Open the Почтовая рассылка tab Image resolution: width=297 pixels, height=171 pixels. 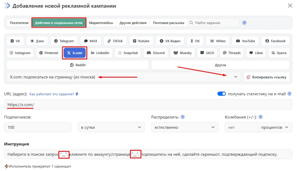click(x=168, y=22)
